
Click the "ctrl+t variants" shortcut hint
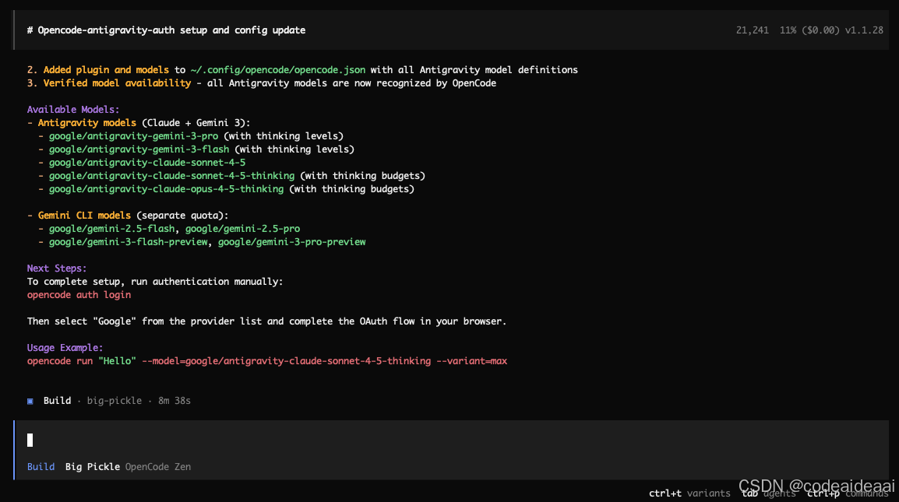pos(689,493)
